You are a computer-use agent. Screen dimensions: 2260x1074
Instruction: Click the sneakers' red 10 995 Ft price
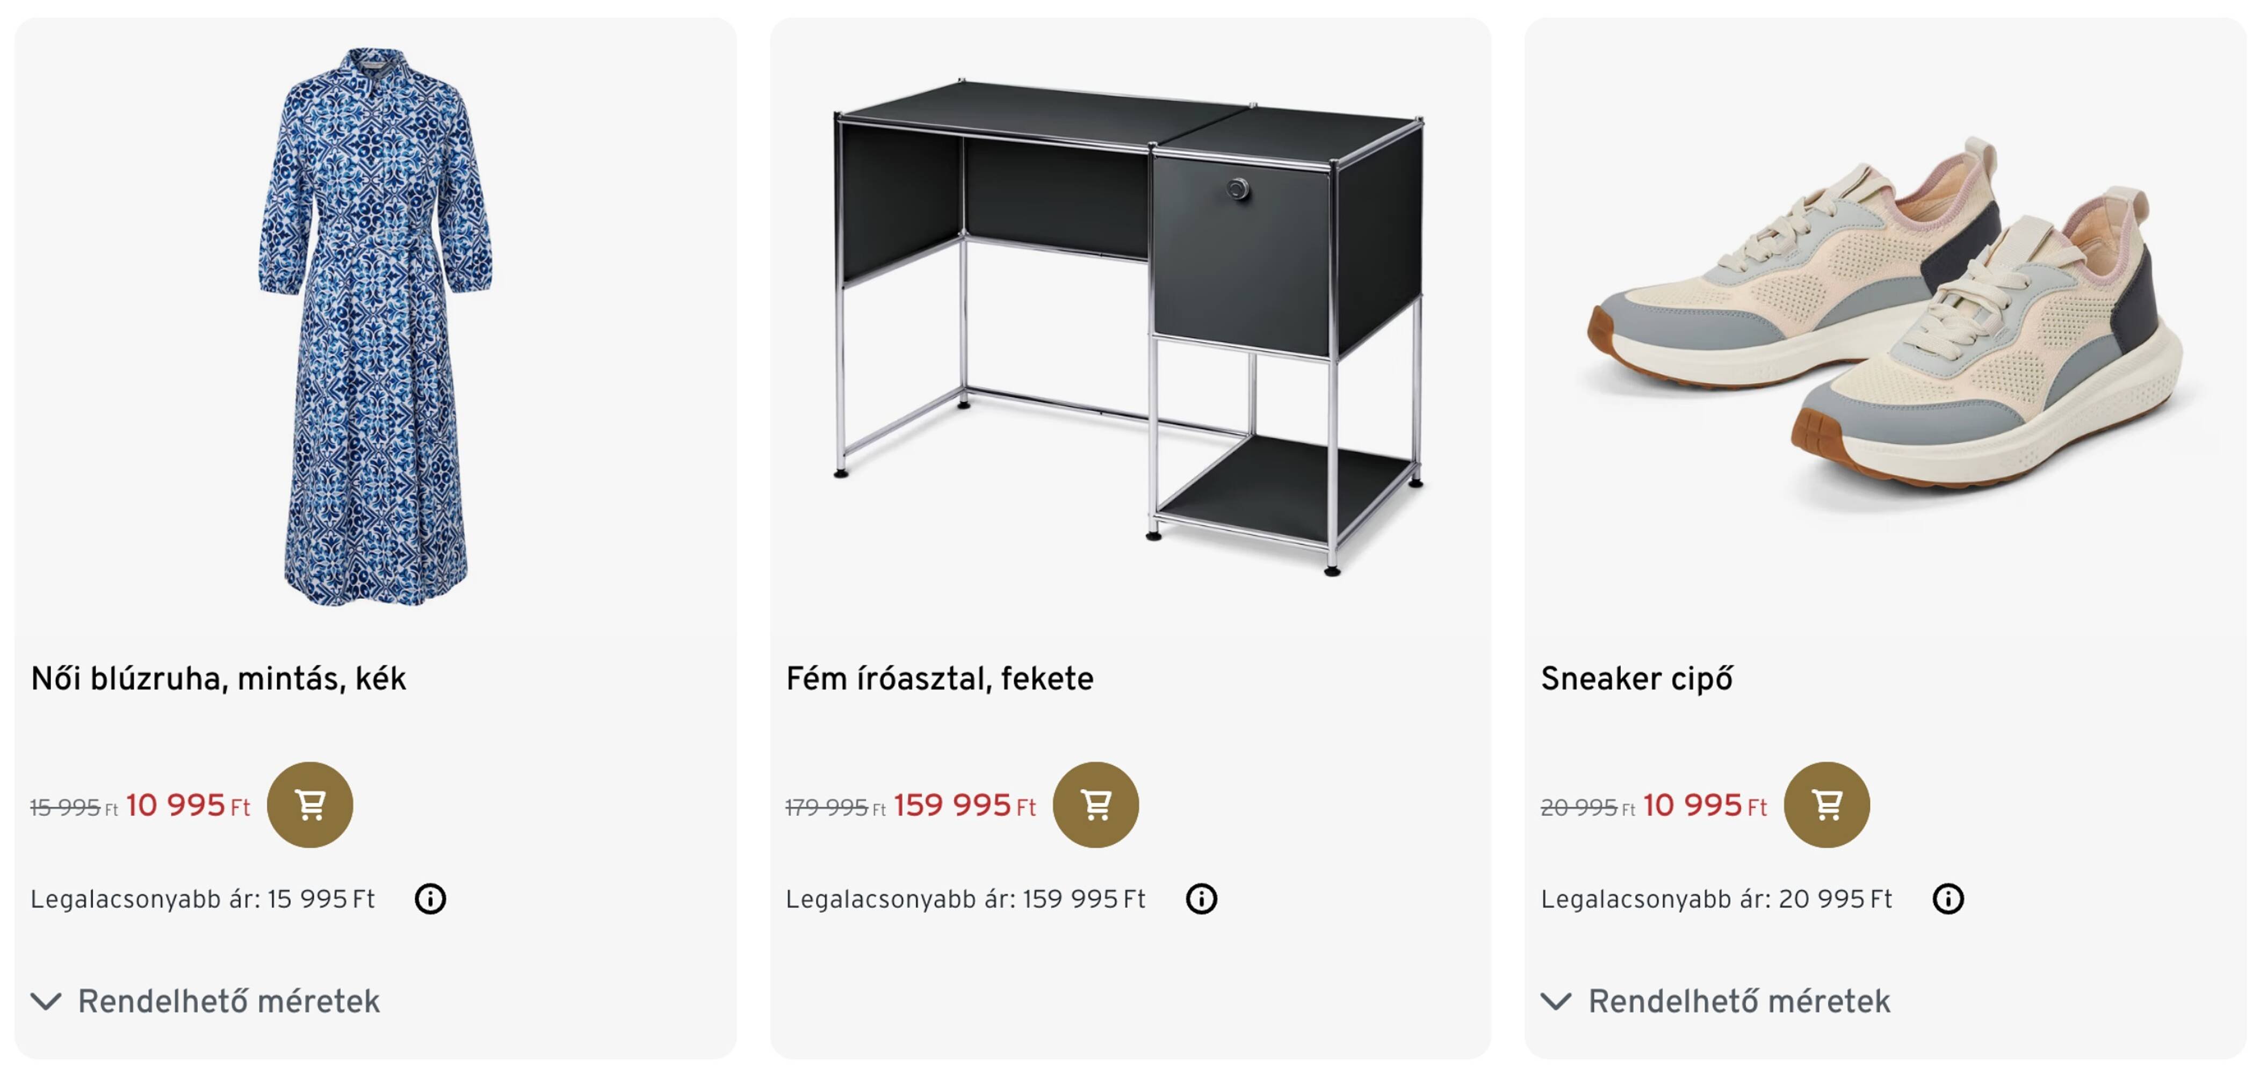(1704, 805)
